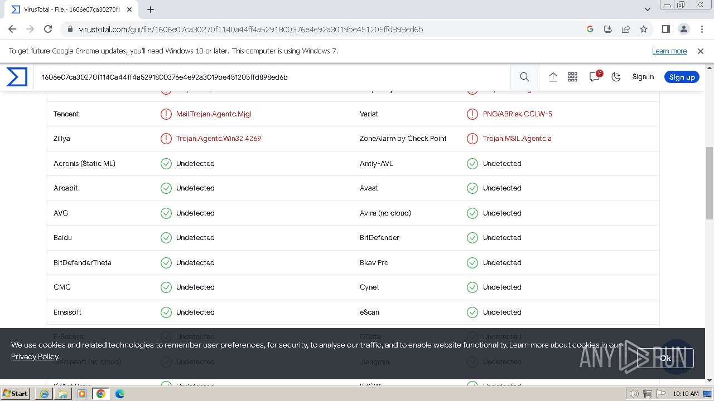
Task: Click the site lock icon
Action: click(x=70, y=29)
